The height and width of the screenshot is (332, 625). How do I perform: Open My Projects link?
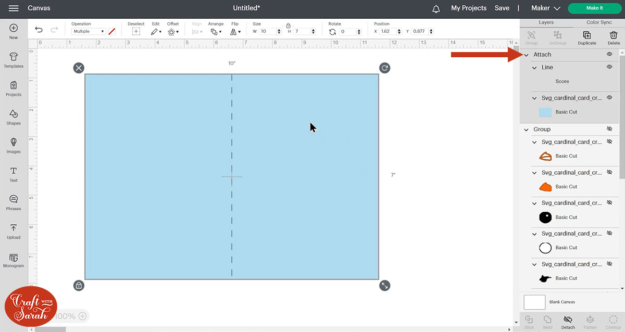(468, 8)
